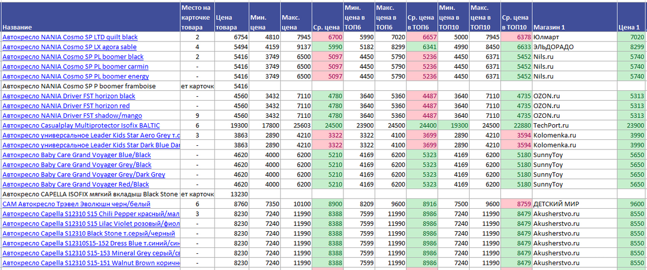Select the minimum TOP10 price cell 7500
This screenshot has height=270, width=647.
click(x=453, y=204)
